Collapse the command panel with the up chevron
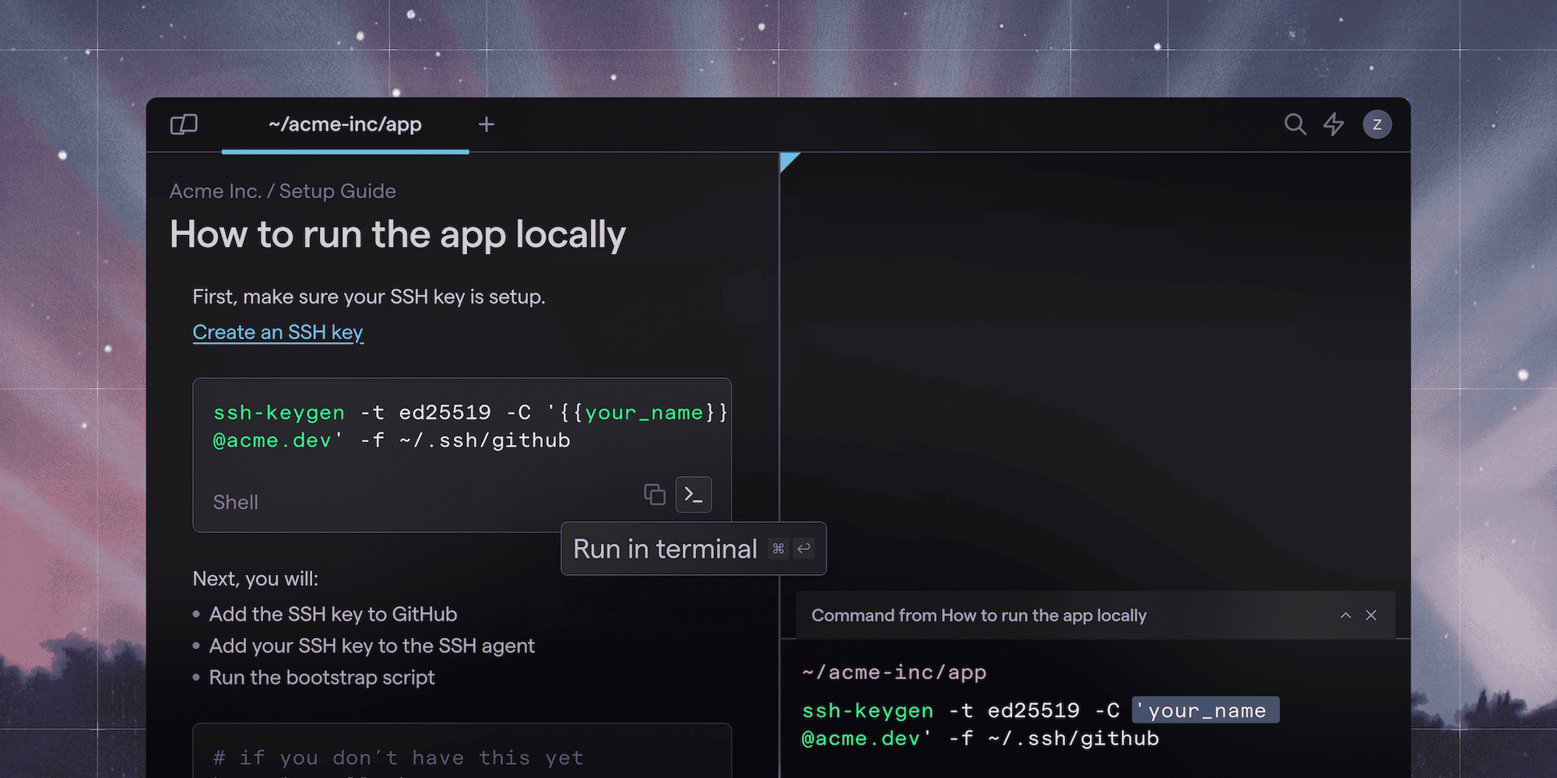Image resolution: width=1557 pixels, height=778 pixels. click(1345, 615)
